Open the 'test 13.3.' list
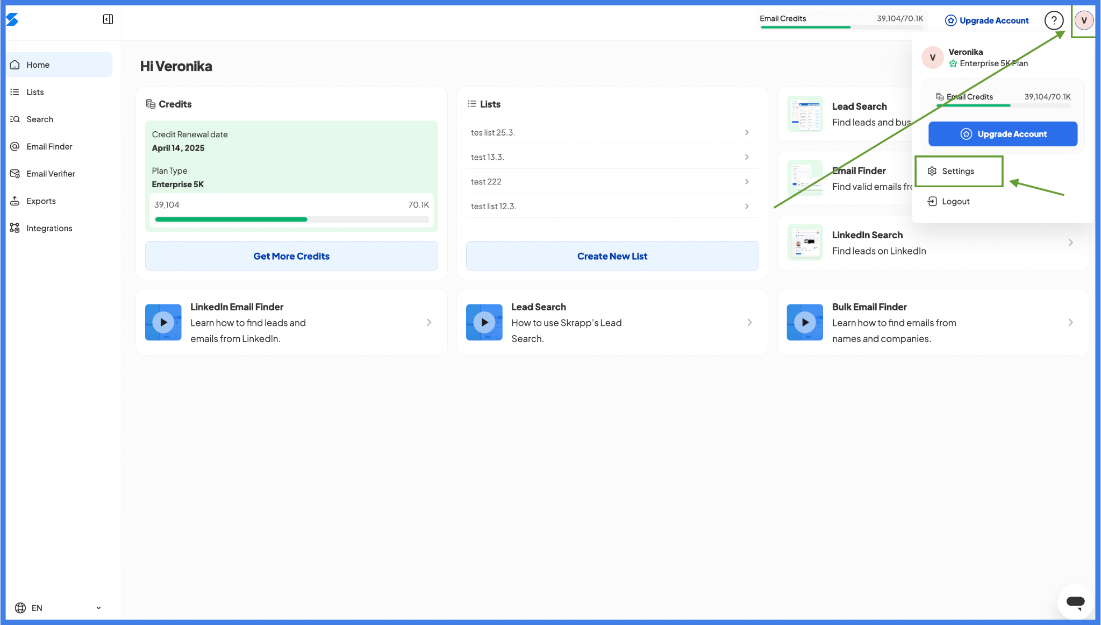The height and width of the screenshot is (625, 1101). (612, 157)
